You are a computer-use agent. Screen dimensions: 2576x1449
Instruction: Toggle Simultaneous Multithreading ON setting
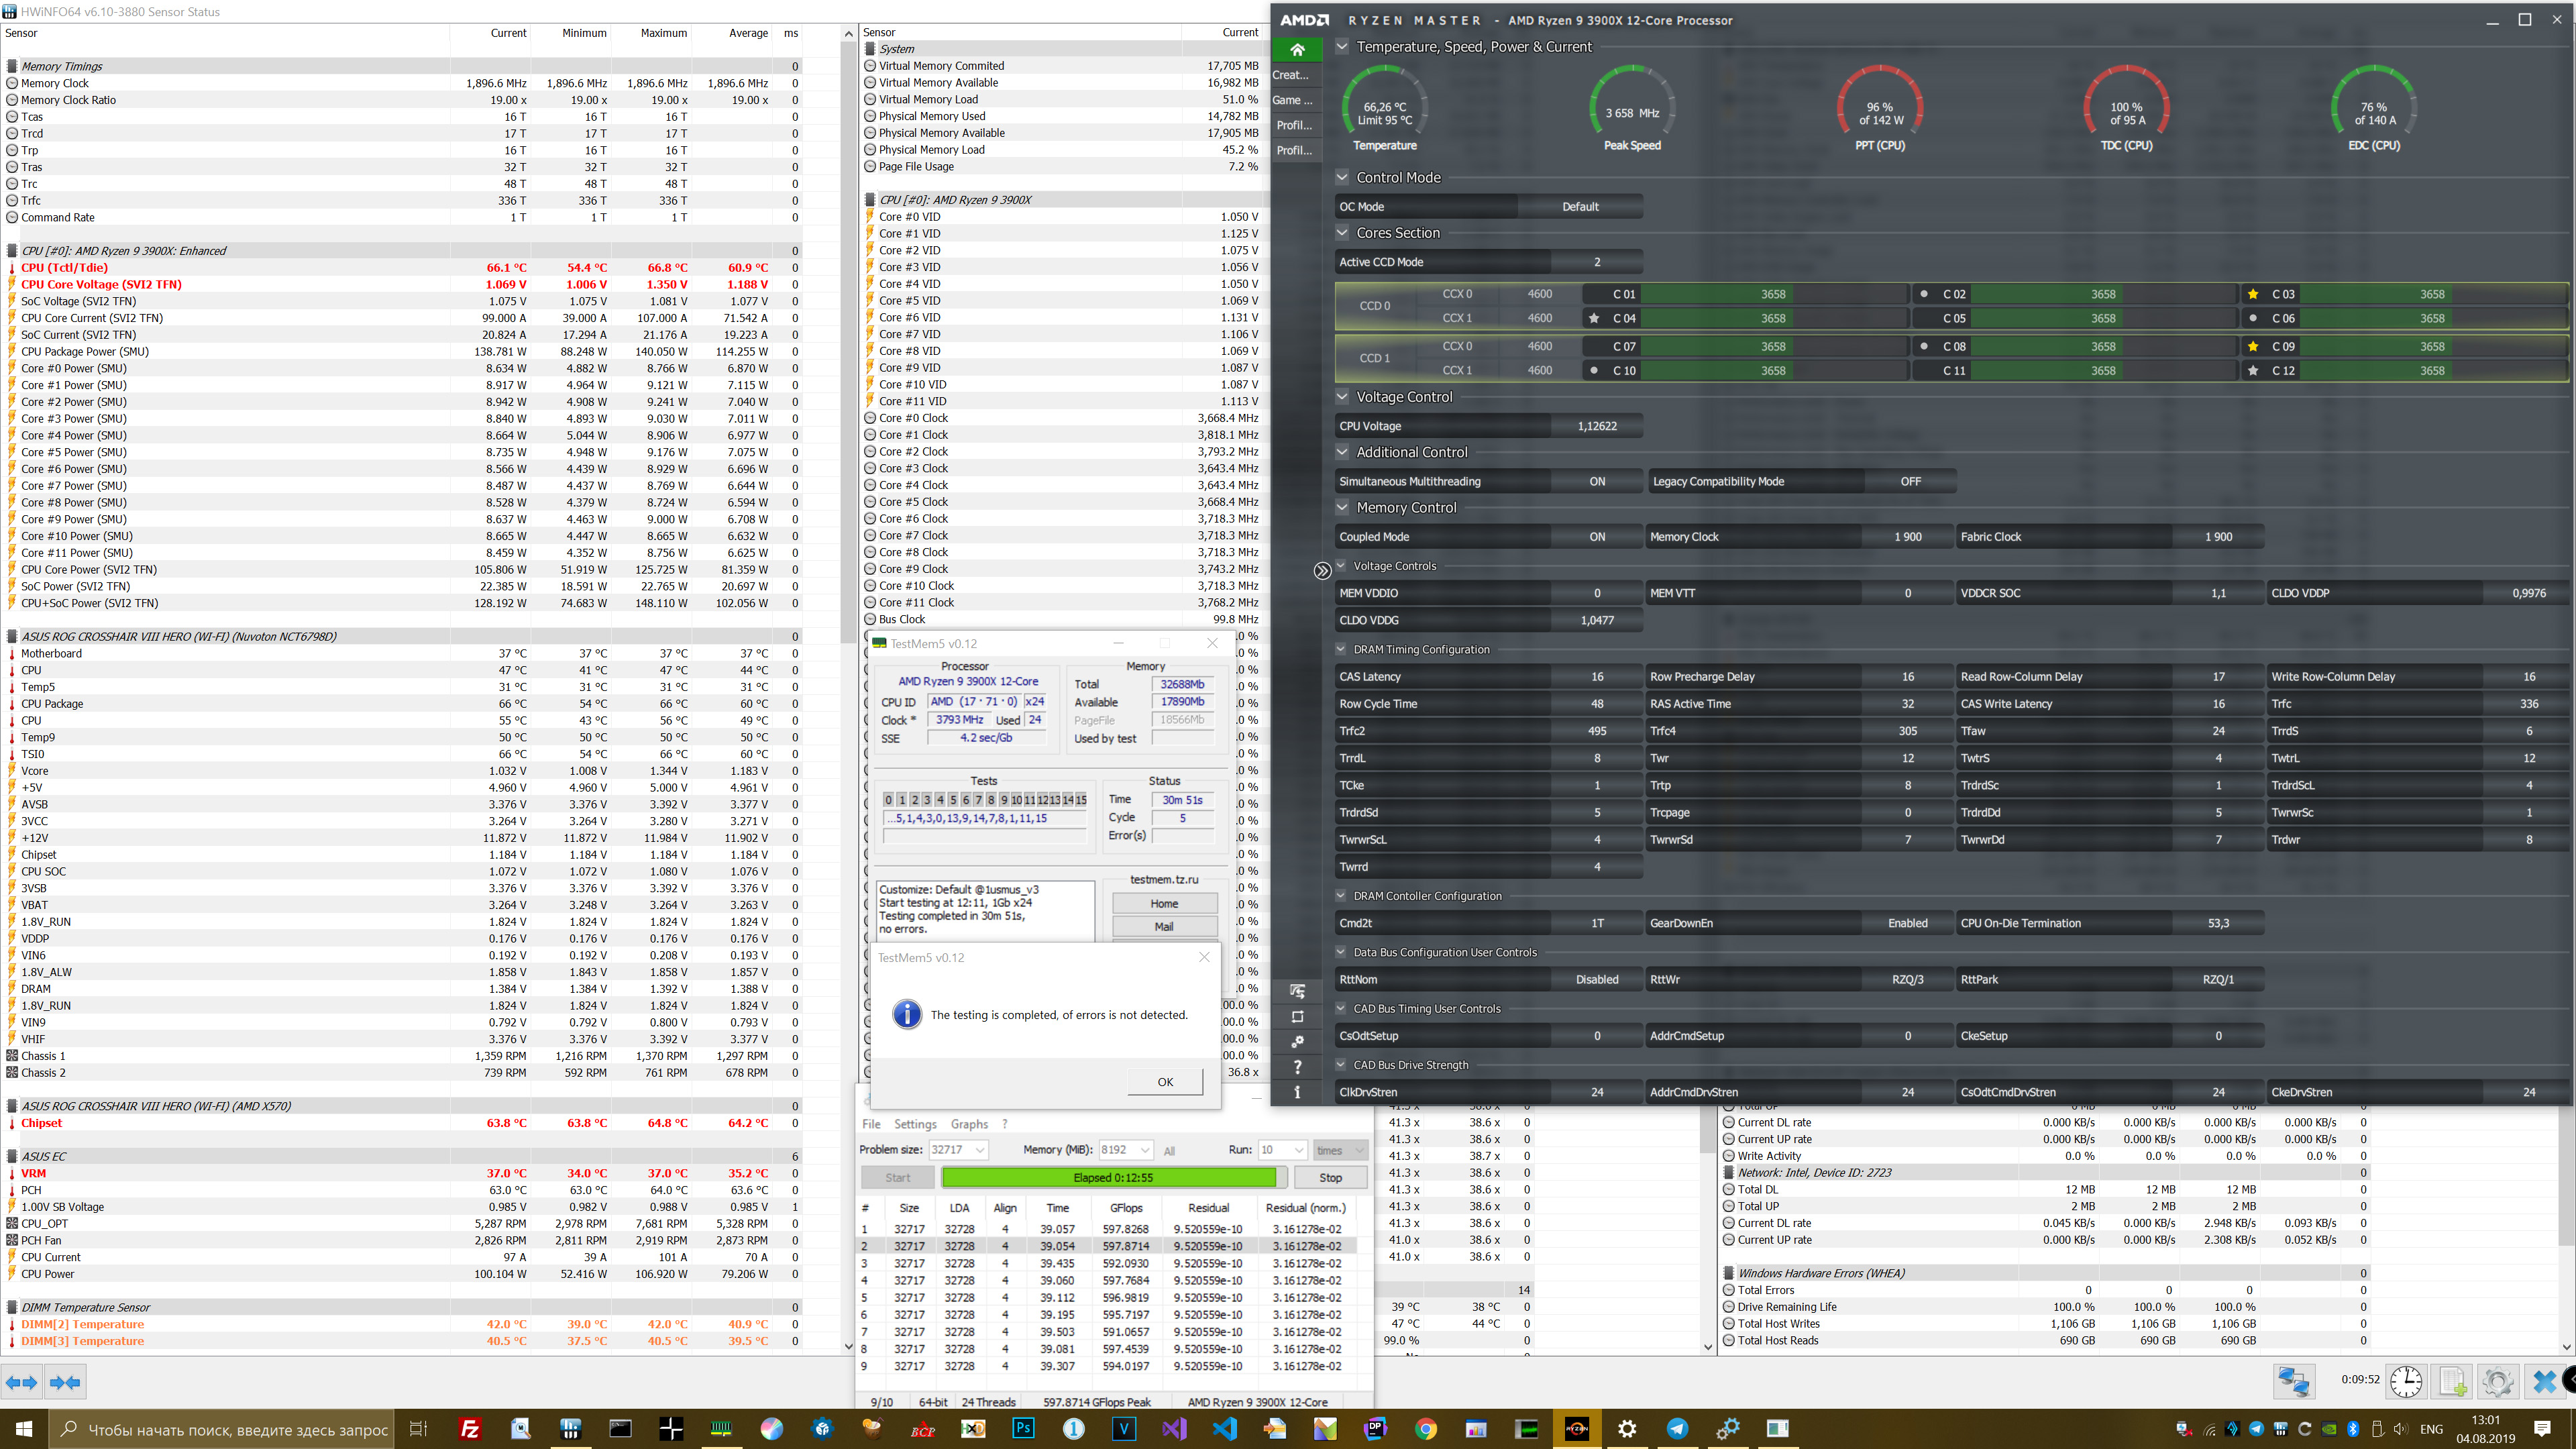1596,481
